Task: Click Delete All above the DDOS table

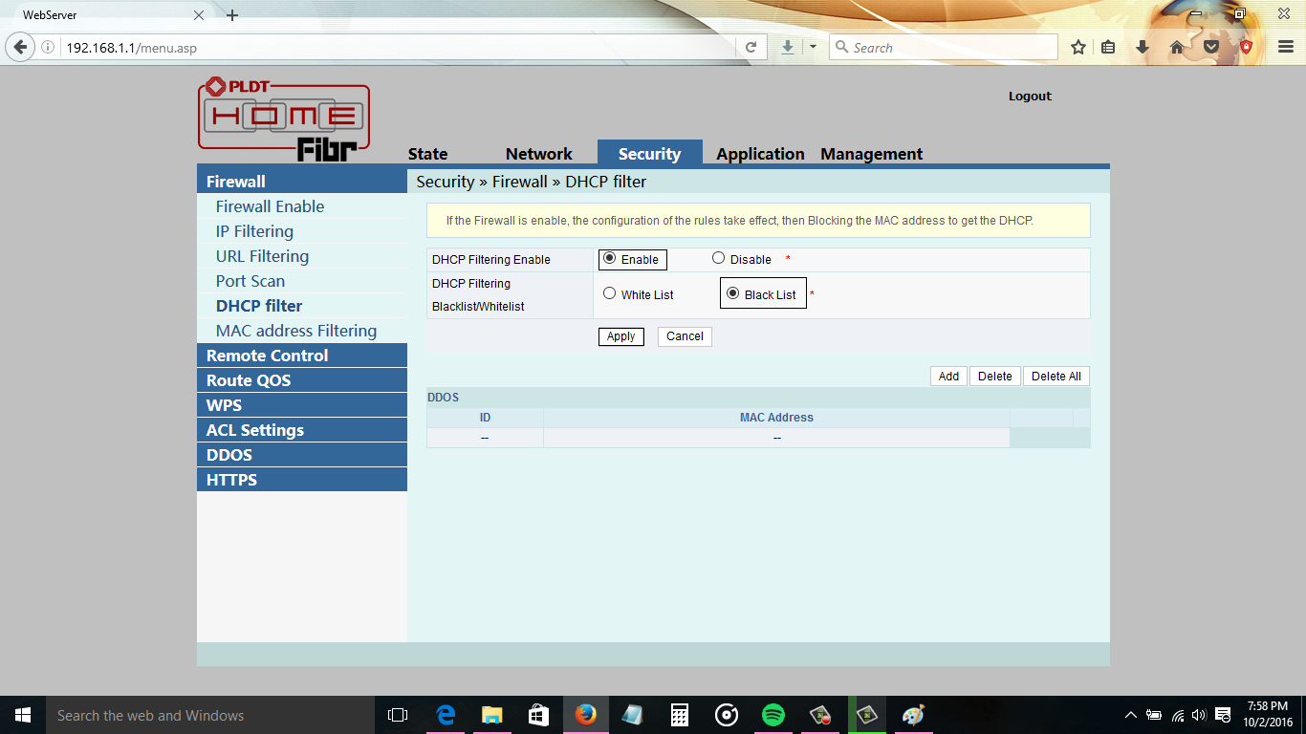Action: pyautogui.click(x=1056, y=376)
